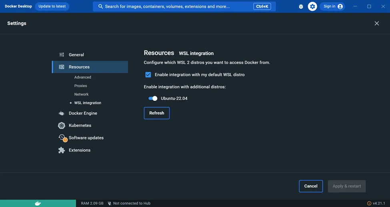Maximize the Docker Desktop window

tap(369, 6)
